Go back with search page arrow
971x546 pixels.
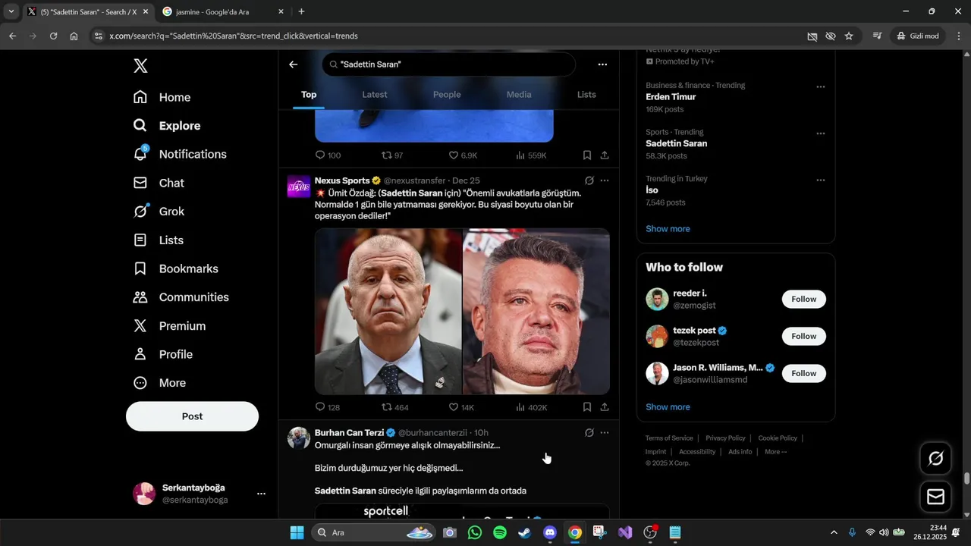coord(294,64)
